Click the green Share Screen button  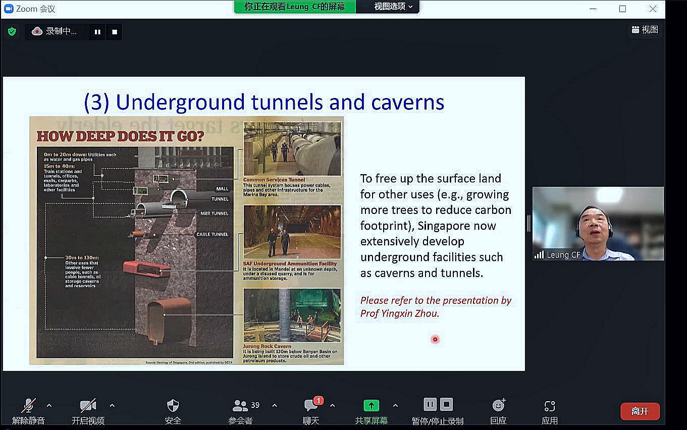(371, 406)
